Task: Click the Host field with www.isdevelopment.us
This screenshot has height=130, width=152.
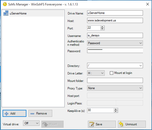Action: coord(115,20)
